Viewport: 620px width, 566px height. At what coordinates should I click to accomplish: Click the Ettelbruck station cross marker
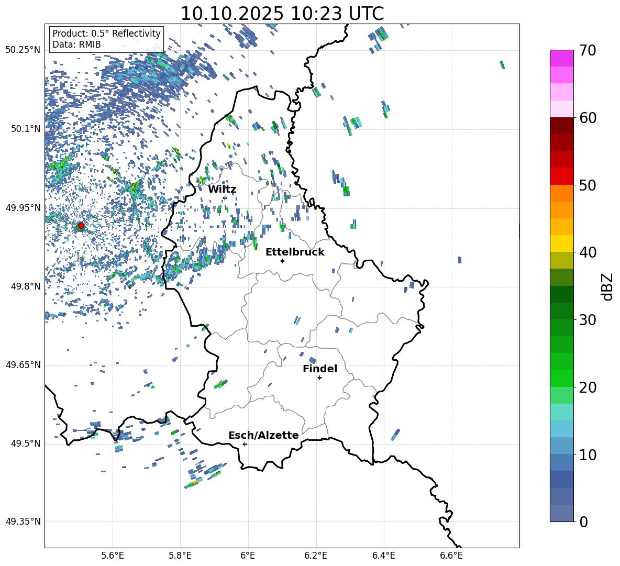pos(282,261)
